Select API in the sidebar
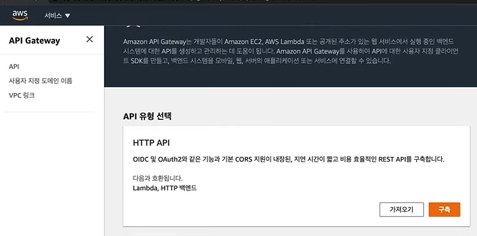 14,67
